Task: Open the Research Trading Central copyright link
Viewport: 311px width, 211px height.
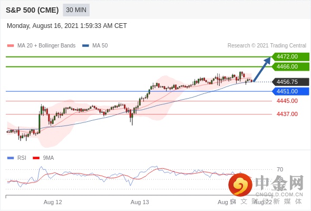Action: (x=267, y=46)
